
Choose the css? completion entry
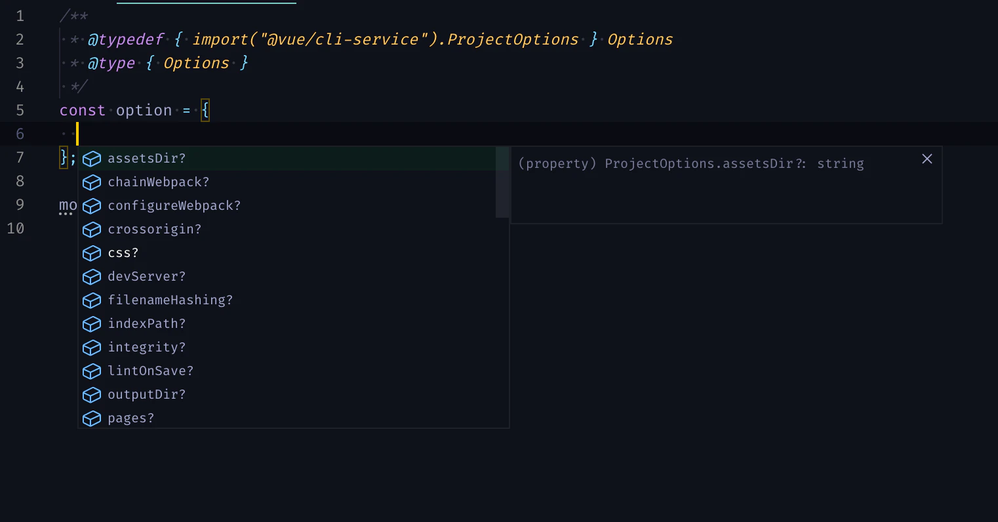(294, 253)
